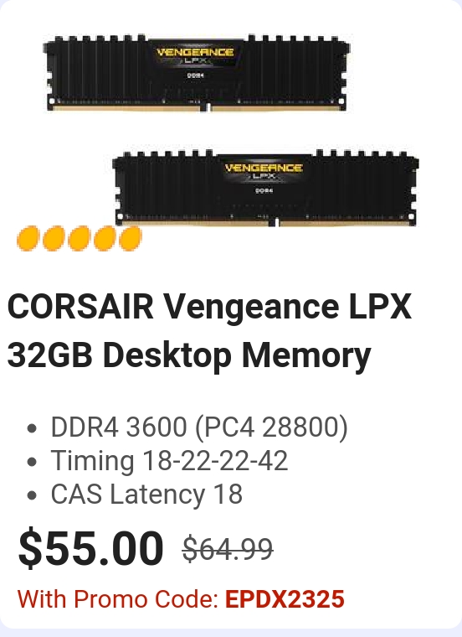The width and height of the screenshot is (462, 637).
Task: Open the bottom RAM module product image
Action: [x=265, y=188]
